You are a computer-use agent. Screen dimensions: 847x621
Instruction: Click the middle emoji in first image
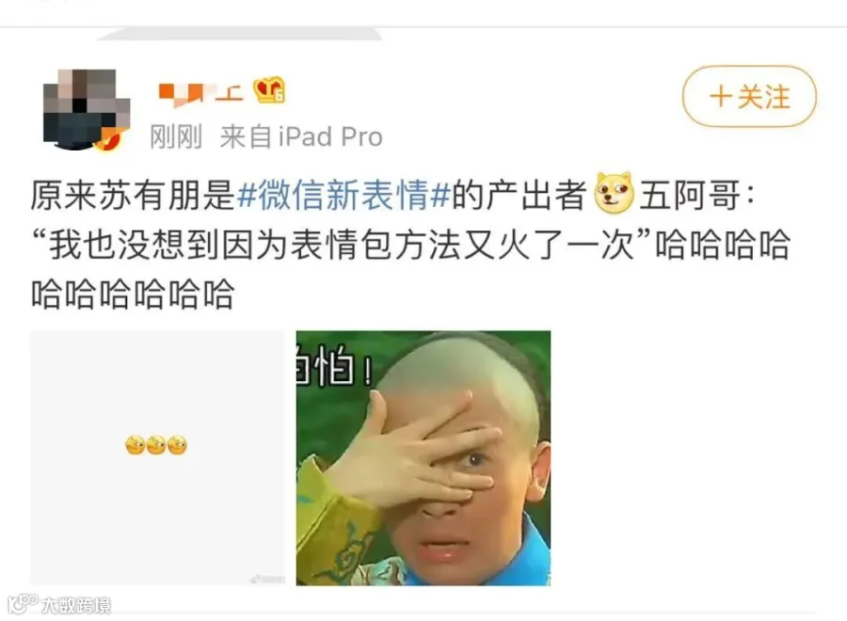coord(156,445)
